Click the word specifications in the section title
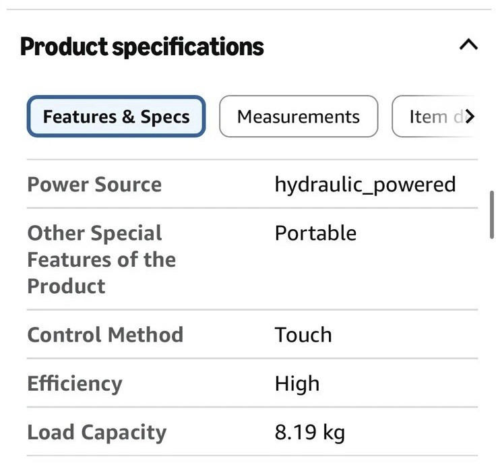The width and height of the screenshot is (498, 467). 188,47
